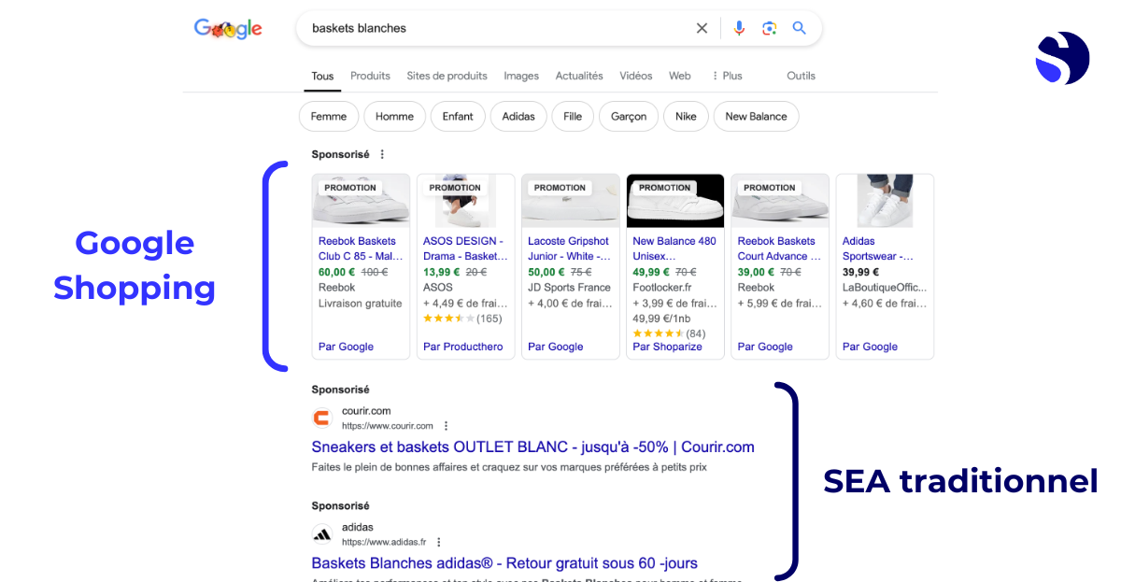Open Sneakers et baskets OUTLET BLANC Courir ad

[x=533, y=447]
